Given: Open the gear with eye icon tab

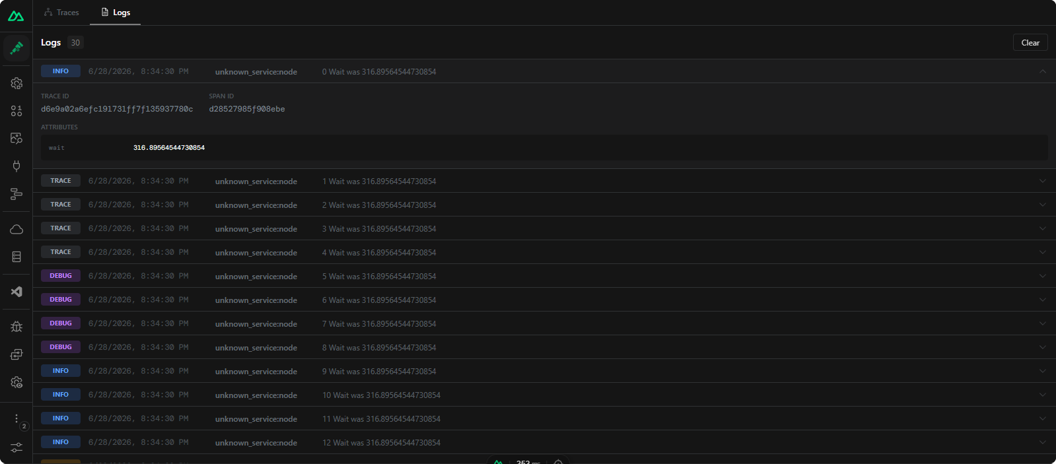Looking at the screenshot, I should (17, 382).
